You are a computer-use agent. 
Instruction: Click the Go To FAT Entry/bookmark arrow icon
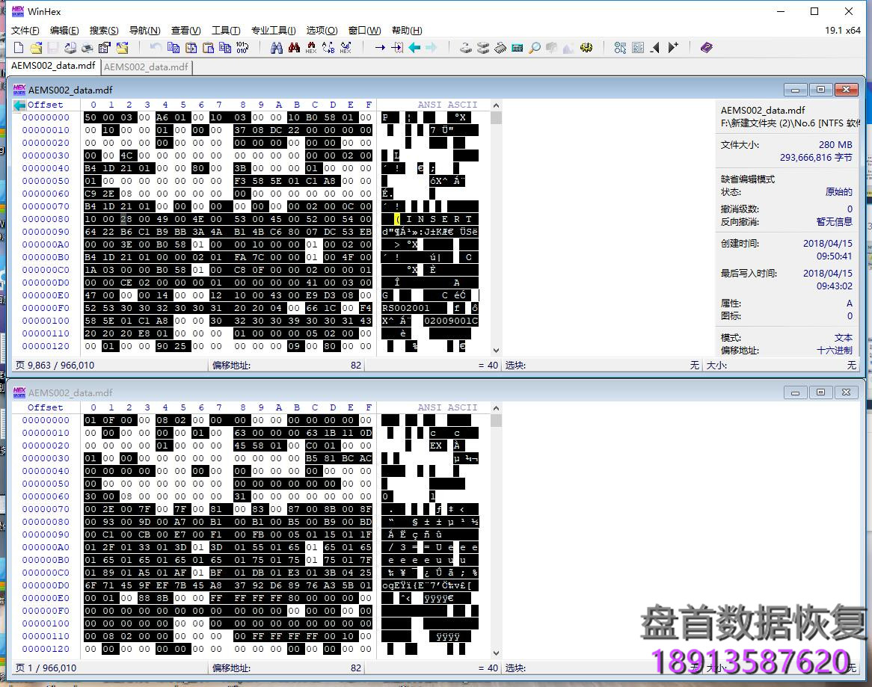point(397,48)
